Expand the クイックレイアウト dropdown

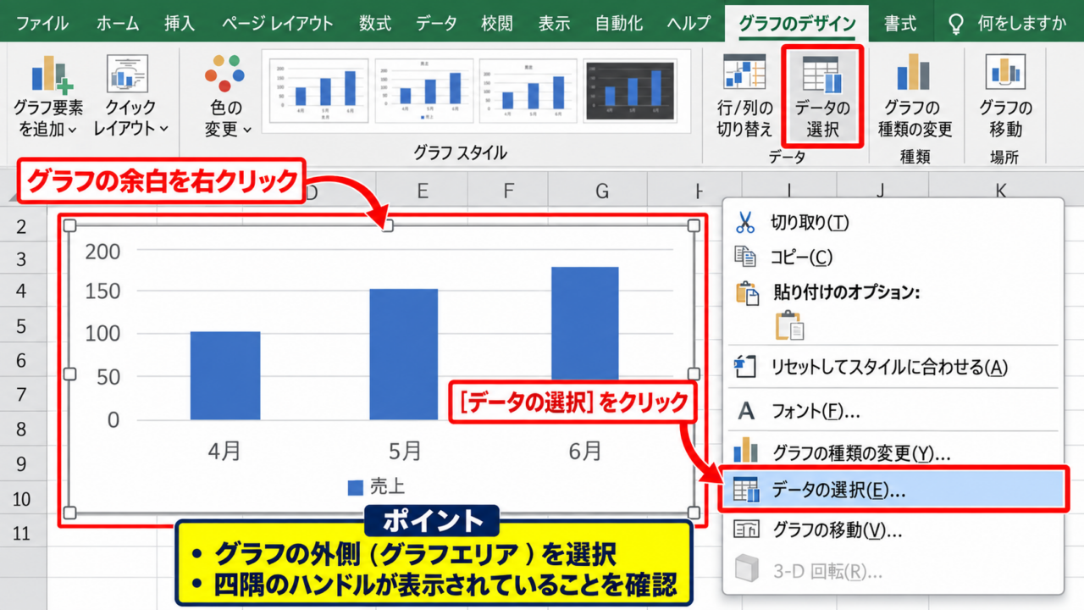[130, 97]
